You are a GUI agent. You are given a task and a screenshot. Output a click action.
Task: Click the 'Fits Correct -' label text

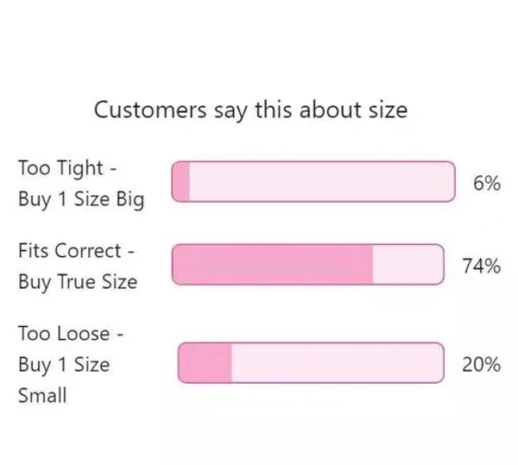pos(76,251)
